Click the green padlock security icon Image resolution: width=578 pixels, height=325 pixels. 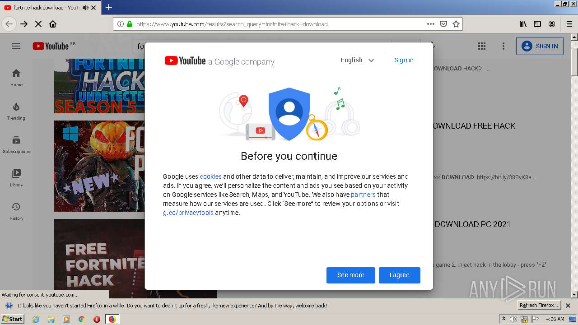tap(130, 24)
